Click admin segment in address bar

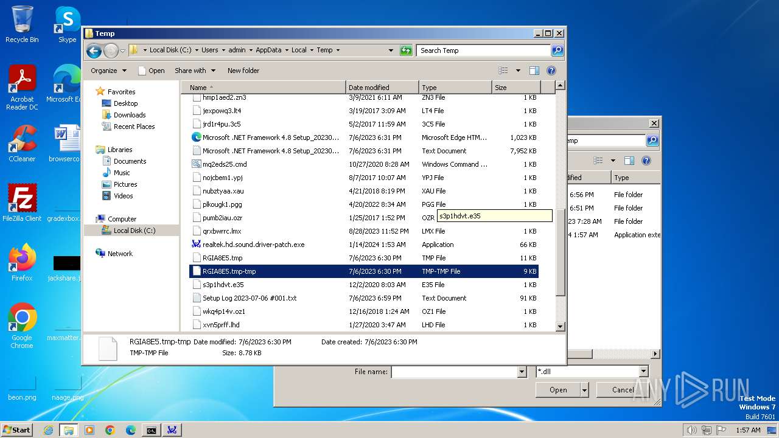237,50
